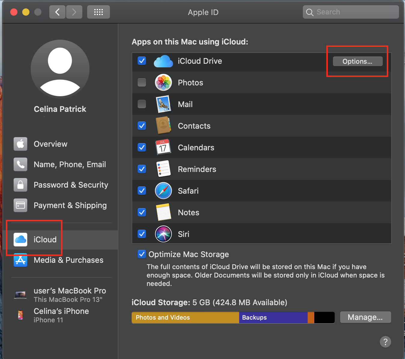The width and height of the screenshot is (405, 359).
Task: Click the phone icon beside Name, Phone, Email
Action: tap(20, 164)
